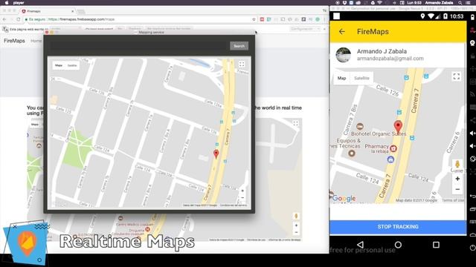Screen dimensions: 476x267
Task: Open macOS Spotlight search
Action: (x=460, y=3)
